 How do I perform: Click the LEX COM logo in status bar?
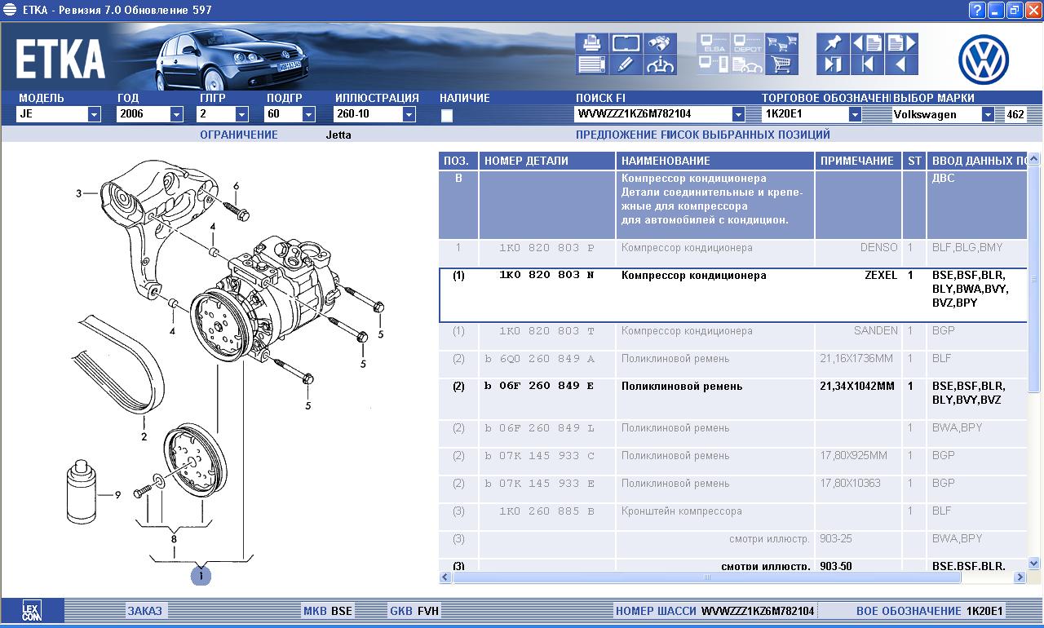click(x=31, y=611)
